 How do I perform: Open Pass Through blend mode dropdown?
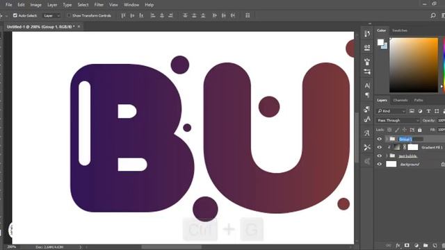[398, 120]
